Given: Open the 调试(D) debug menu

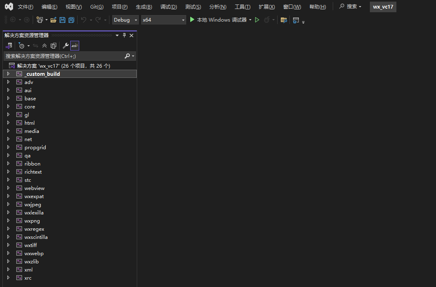Looking at the screenshot, I should [169, 7].
